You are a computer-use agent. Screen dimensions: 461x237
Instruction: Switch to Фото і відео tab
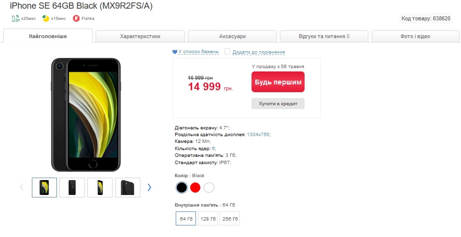(x=415, y=37)
